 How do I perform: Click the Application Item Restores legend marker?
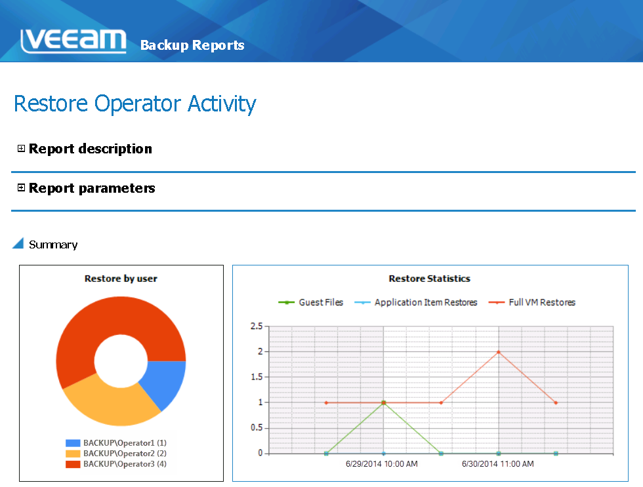(362, 302)
